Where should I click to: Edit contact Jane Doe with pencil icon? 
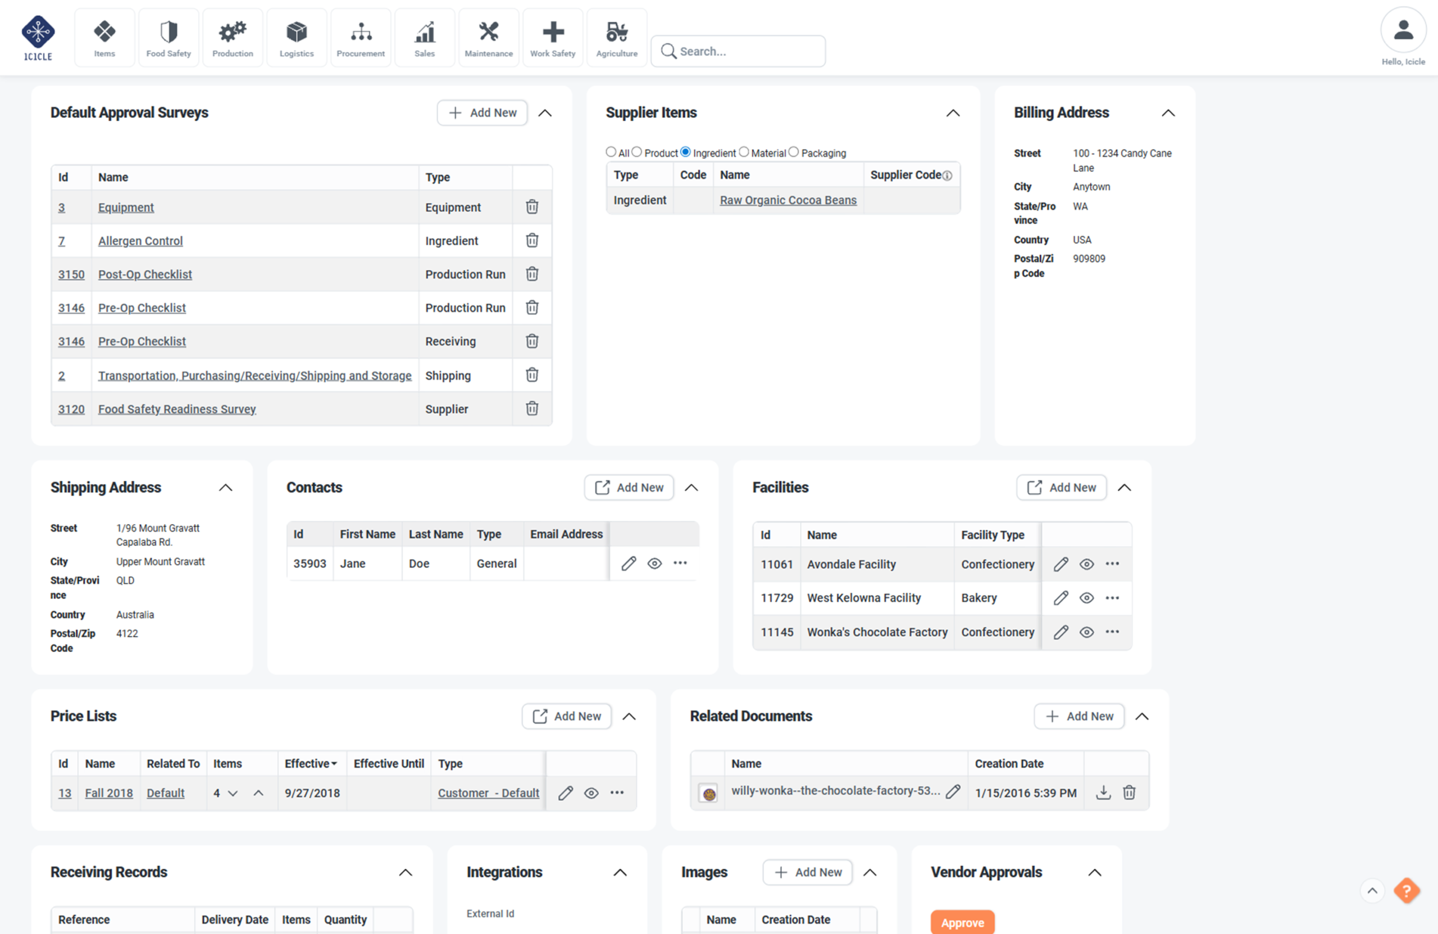pos(629,564)
